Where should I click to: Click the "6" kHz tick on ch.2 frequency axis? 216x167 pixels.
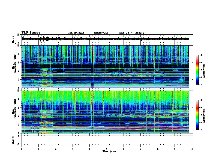(x=19, y=108)
